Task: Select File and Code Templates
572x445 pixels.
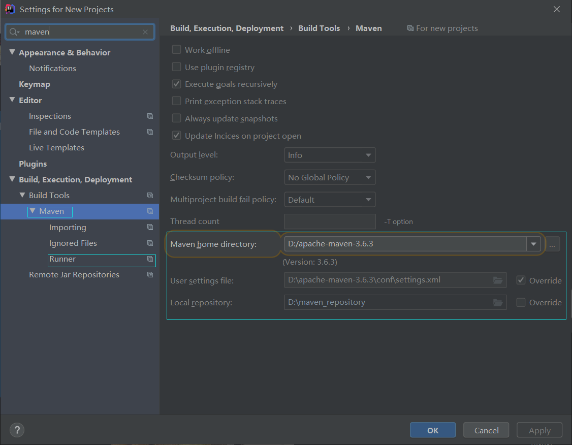Action: (74, 132)
